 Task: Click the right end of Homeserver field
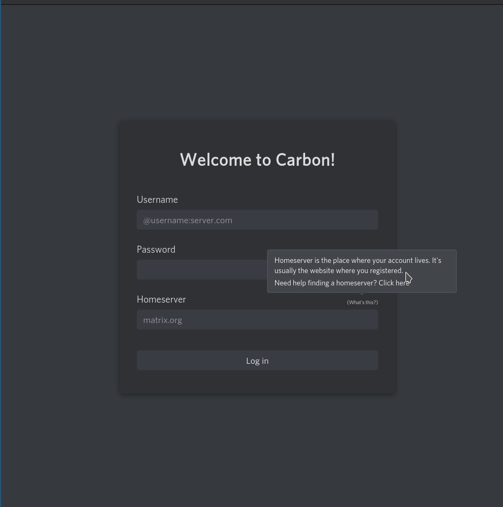[x=370, y=320]
